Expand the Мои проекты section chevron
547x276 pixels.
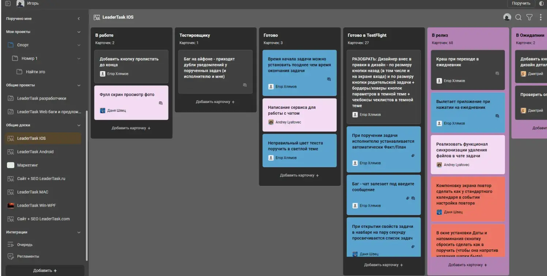79,32
